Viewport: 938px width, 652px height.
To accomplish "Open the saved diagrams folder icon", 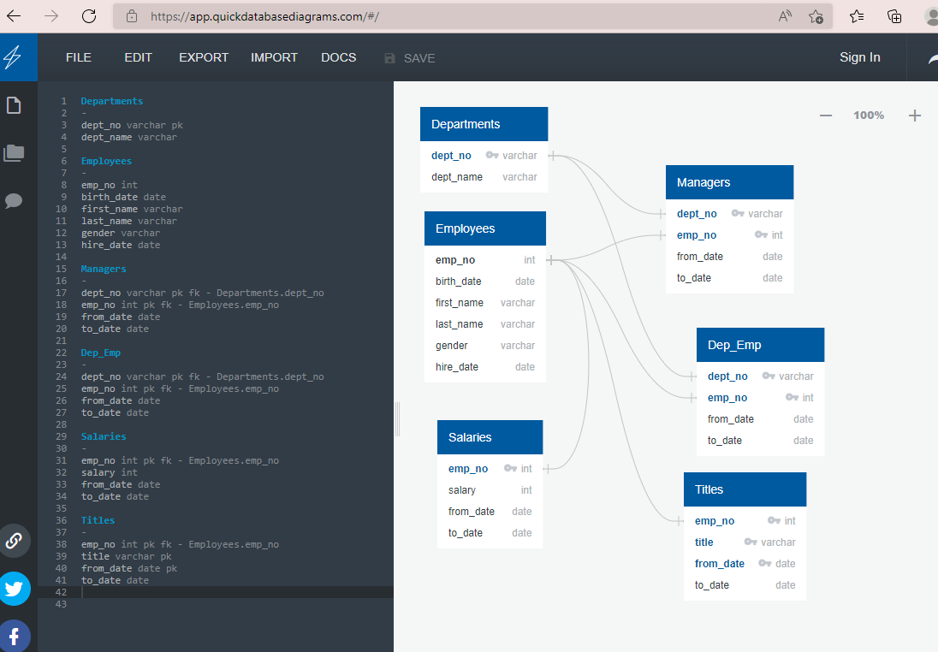I will tap(12, 152).
